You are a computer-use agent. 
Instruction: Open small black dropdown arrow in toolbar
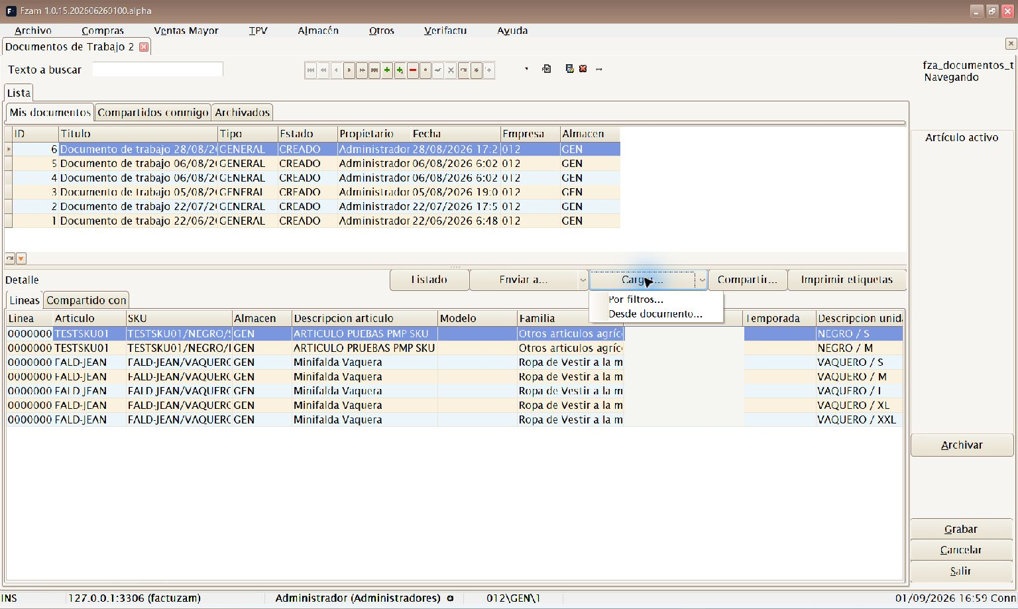pos(526,69)
